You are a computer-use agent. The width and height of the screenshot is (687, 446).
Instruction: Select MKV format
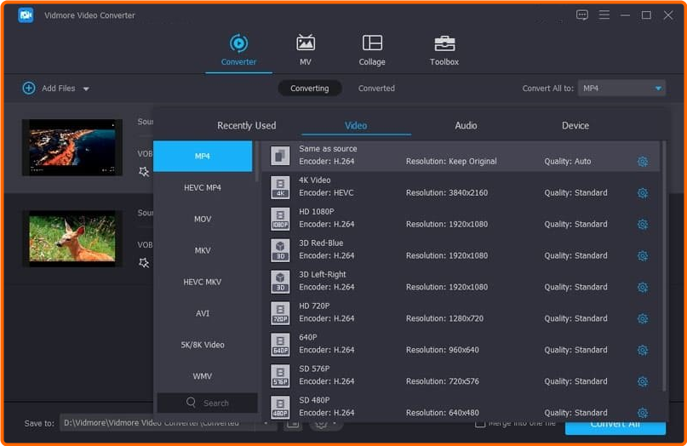203,250
